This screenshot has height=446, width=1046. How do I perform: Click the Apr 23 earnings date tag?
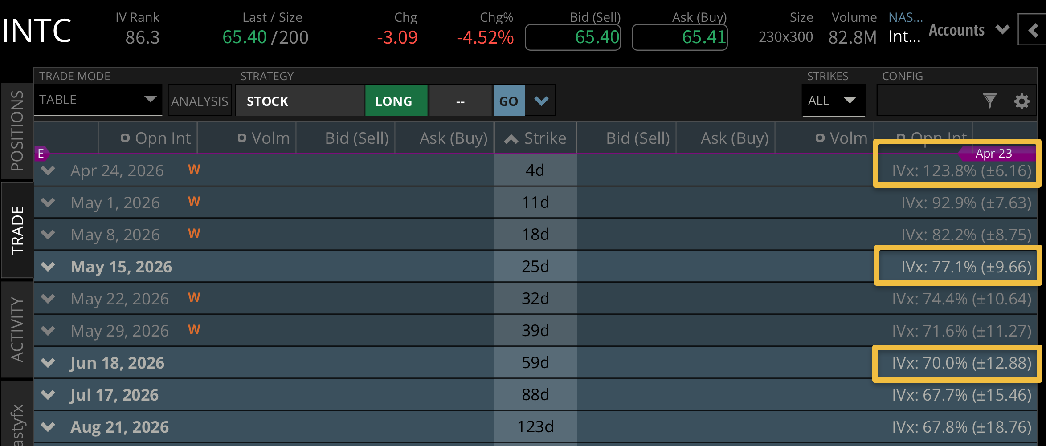click(x=993, y=154)
